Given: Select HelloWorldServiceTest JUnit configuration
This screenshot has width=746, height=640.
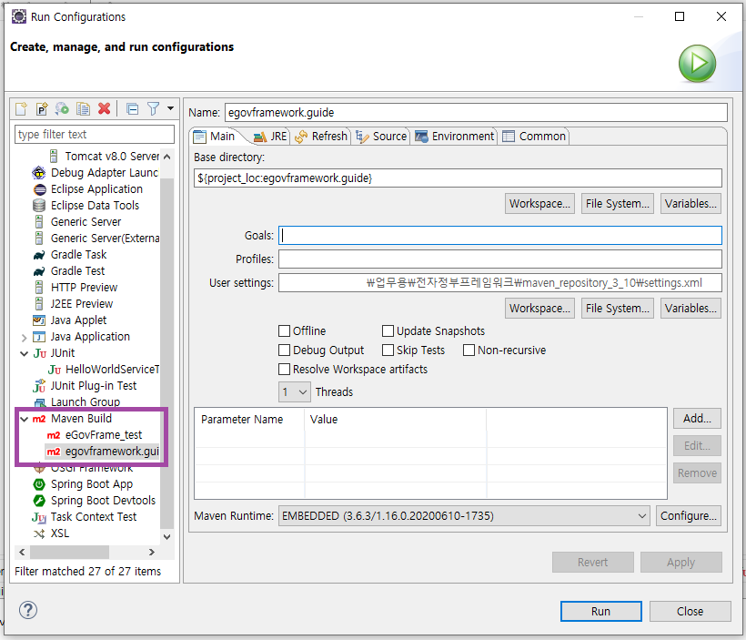Looking at the screenshot, I should pos(103,370).
